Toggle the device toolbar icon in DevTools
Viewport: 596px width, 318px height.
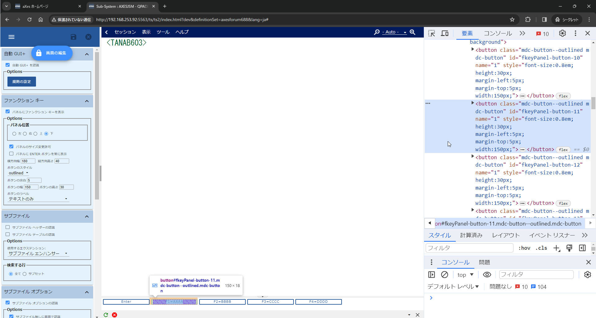[445, 33]
